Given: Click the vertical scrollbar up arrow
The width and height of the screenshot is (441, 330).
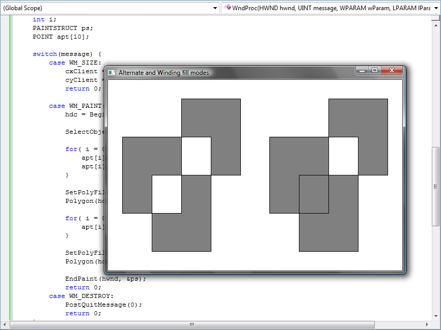Looking at the screenshot, I should (x=436, y=25).
